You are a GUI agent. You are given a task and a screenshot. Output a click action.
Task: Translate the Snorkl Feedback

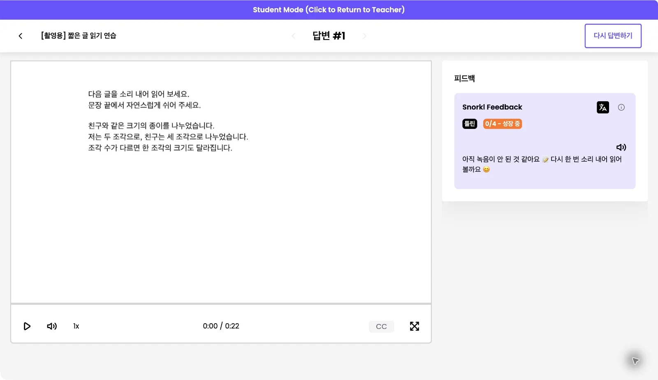(603, 107)
